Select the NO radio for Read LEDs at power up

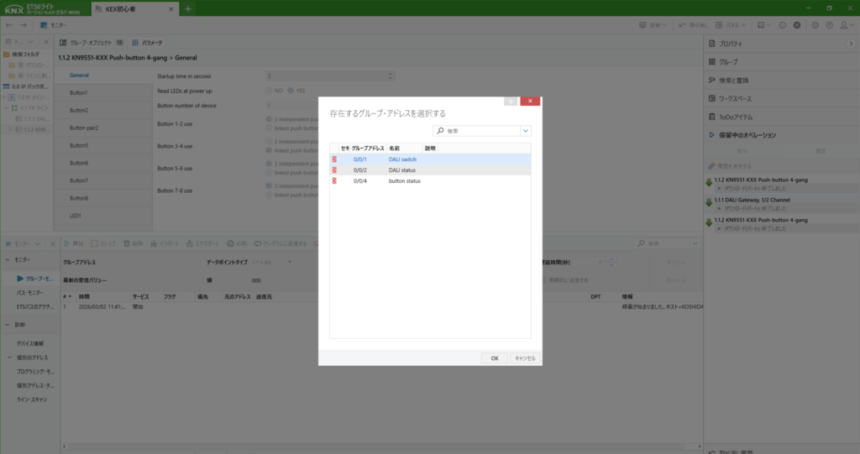pos(269,91)
